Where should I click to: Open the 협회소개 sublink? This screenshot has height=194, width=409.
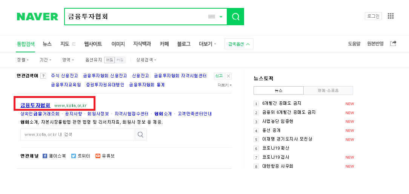click(x=163, y=114)
